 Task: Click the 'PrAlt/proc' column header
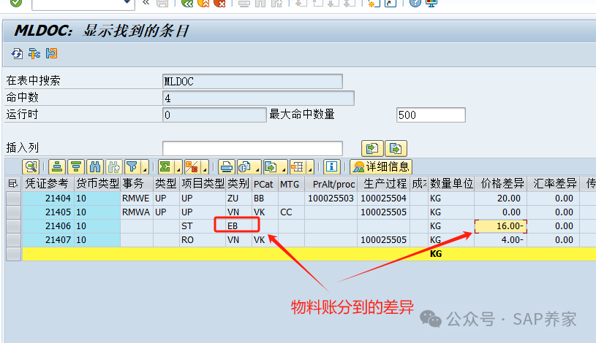pos(331,184)
